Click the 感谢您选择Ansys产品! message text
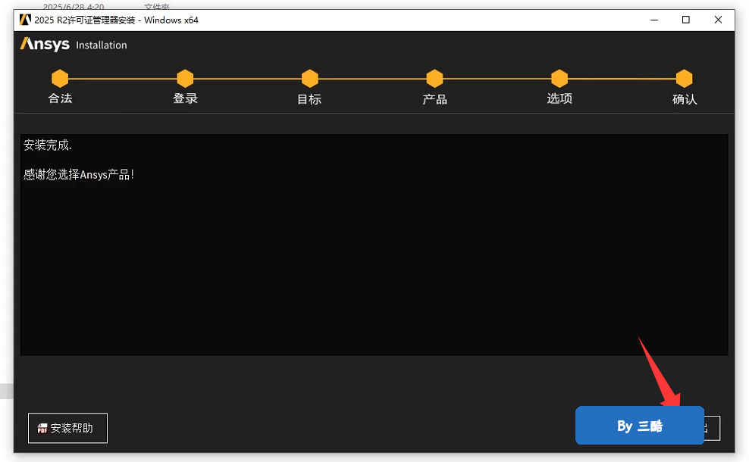The width and height of the screenshot is (749, 462). (x=79, y=175)
